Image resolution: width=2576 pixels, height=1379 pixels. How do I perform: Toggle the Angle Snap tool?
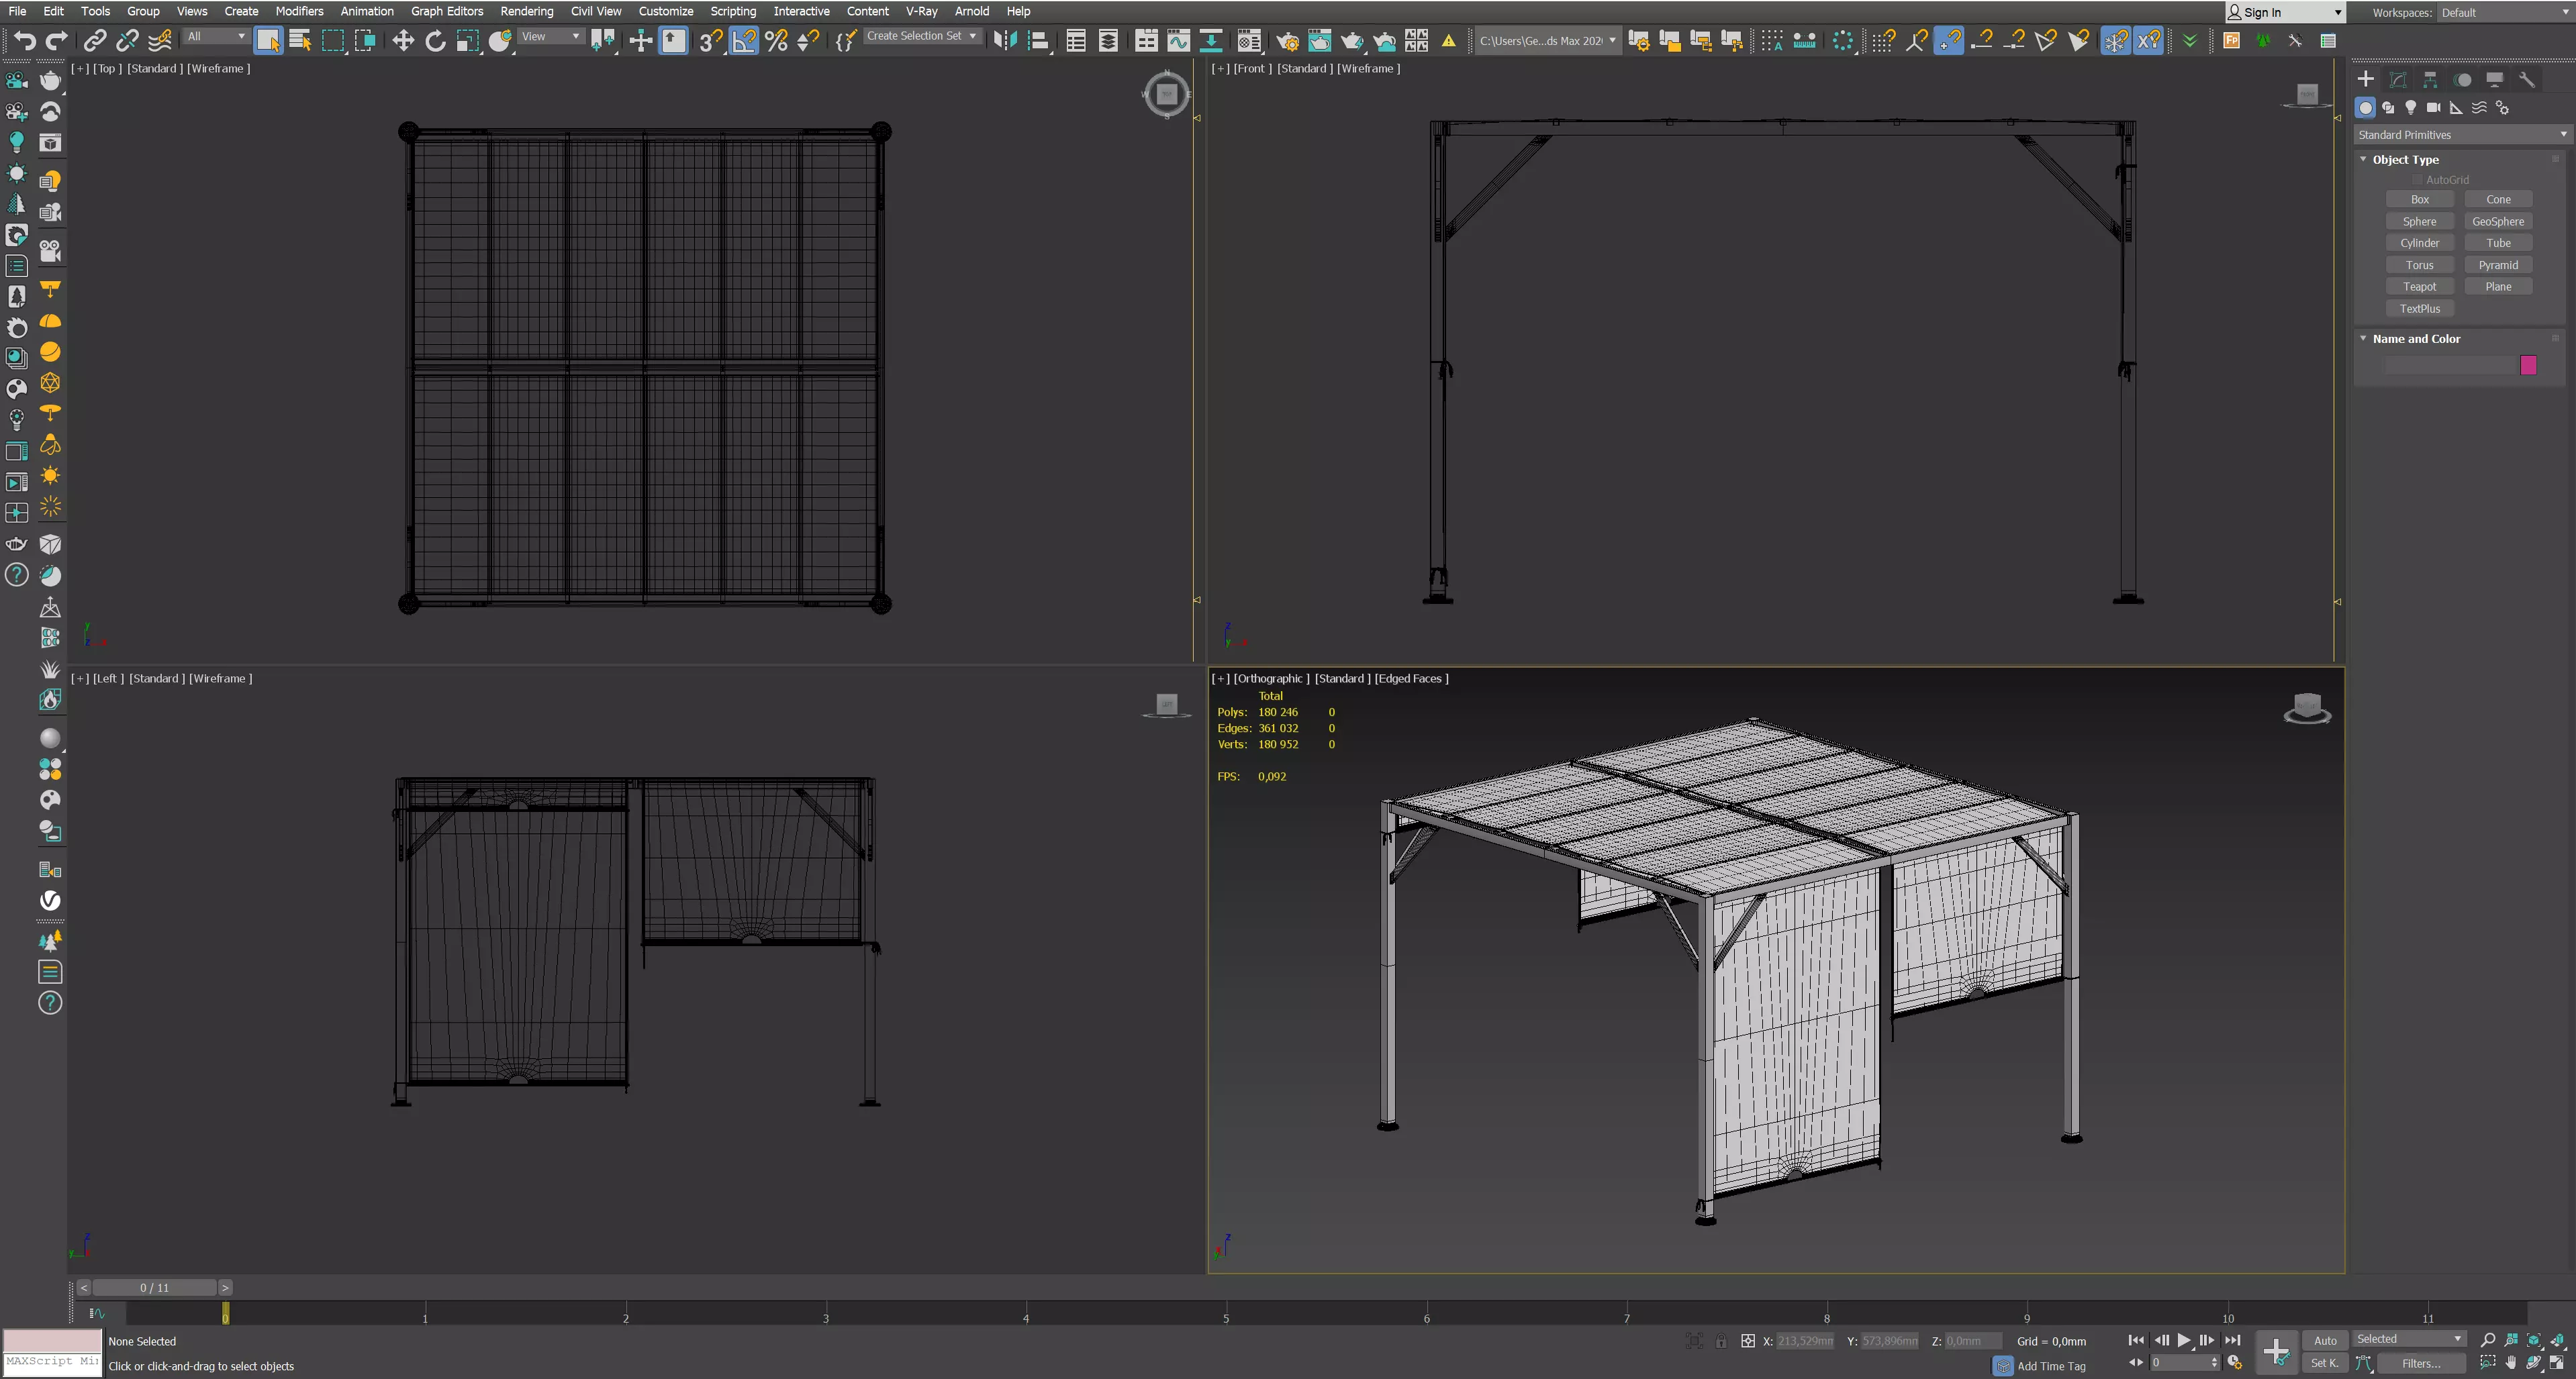coord(744,40)
